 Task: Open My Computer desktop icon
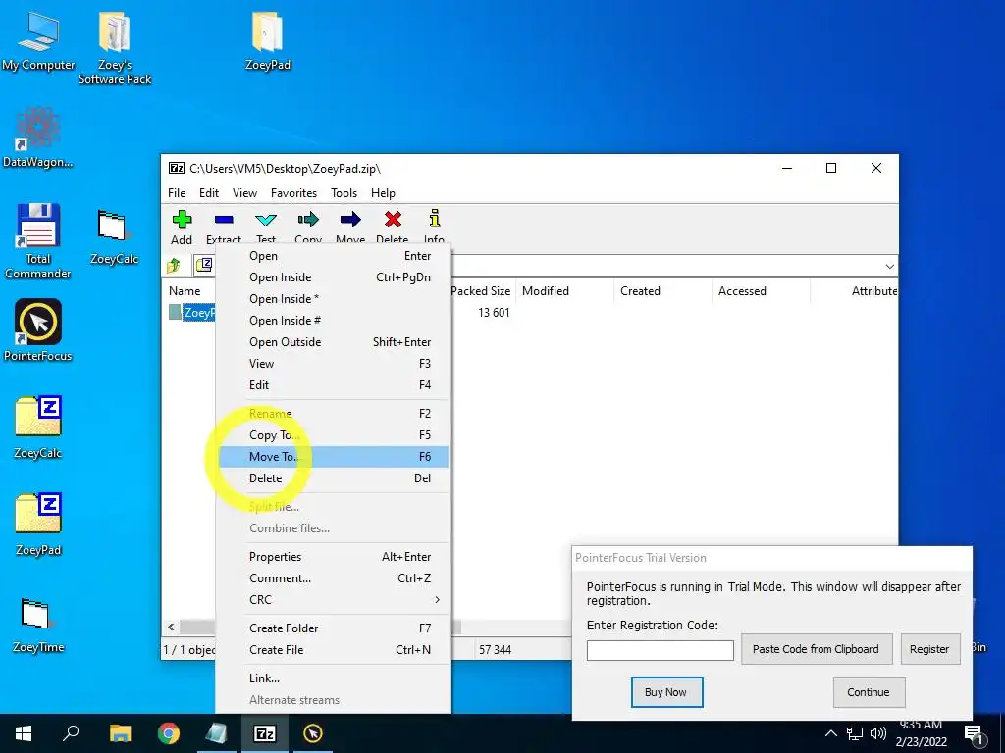click(38, 42)
